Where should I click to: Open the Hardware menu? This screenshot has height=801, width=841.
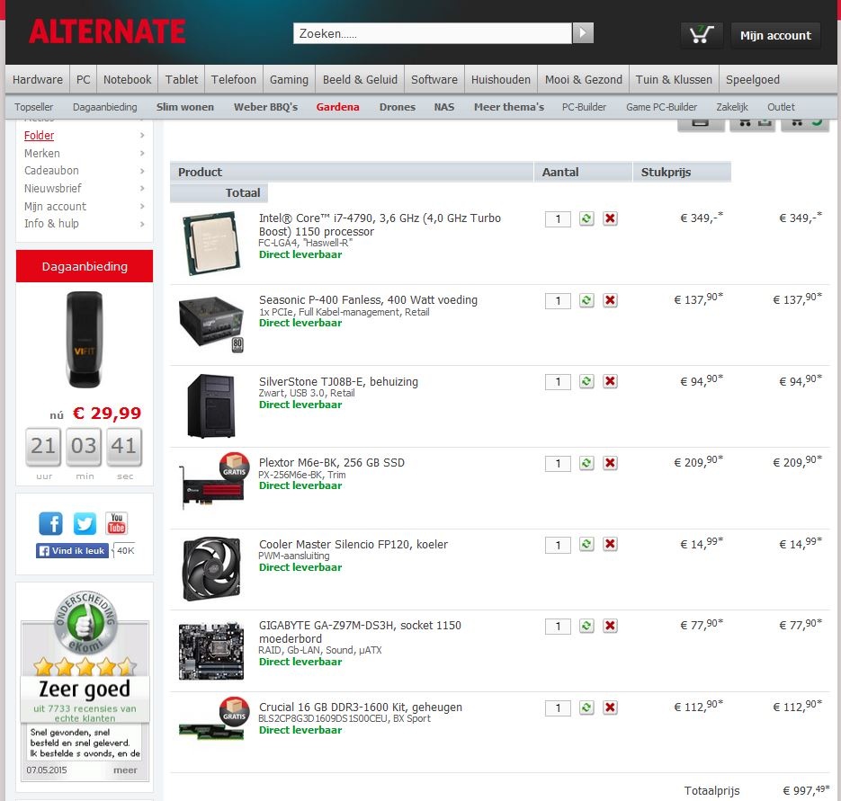38,79
